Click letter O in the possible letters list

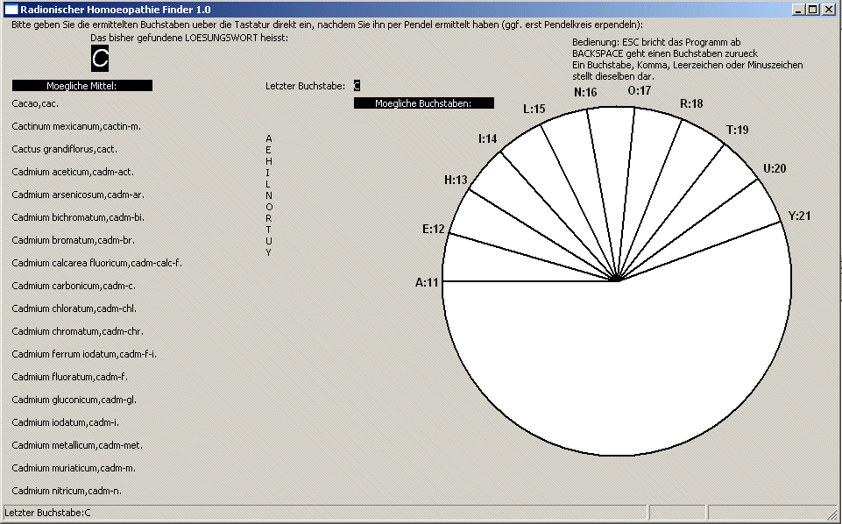pyautogui.click(x=269, y=207)
